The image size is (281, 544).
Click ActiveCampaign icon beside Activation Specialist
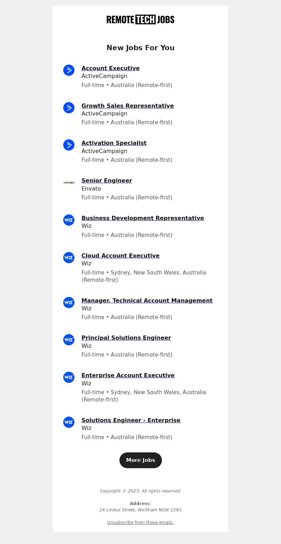[69, 145]
